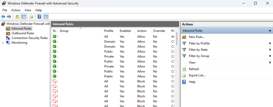Click the Forward arrow toolbar icon

point(9,17)
